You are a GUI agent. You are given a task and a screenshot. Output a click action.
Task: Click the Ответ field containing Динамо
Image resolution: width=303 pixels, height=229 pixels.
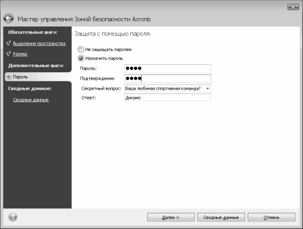pyautogui.click(x=168, y=98)
